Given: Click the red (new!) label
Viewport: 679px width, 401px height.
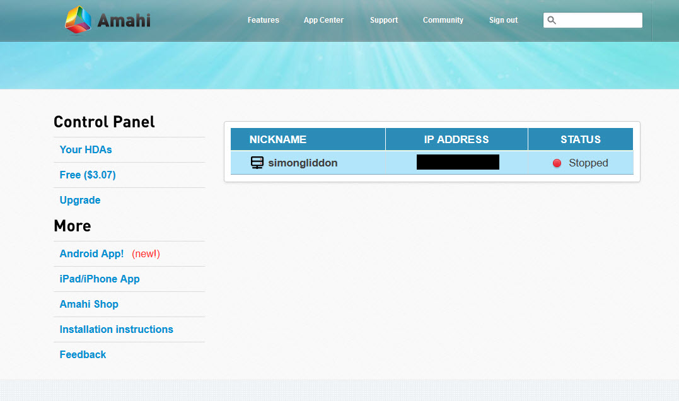Looking at the screenshot, I should click(x=146, y=253).
